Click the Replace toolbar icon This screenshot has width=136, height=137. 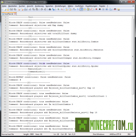click(53, 9)
